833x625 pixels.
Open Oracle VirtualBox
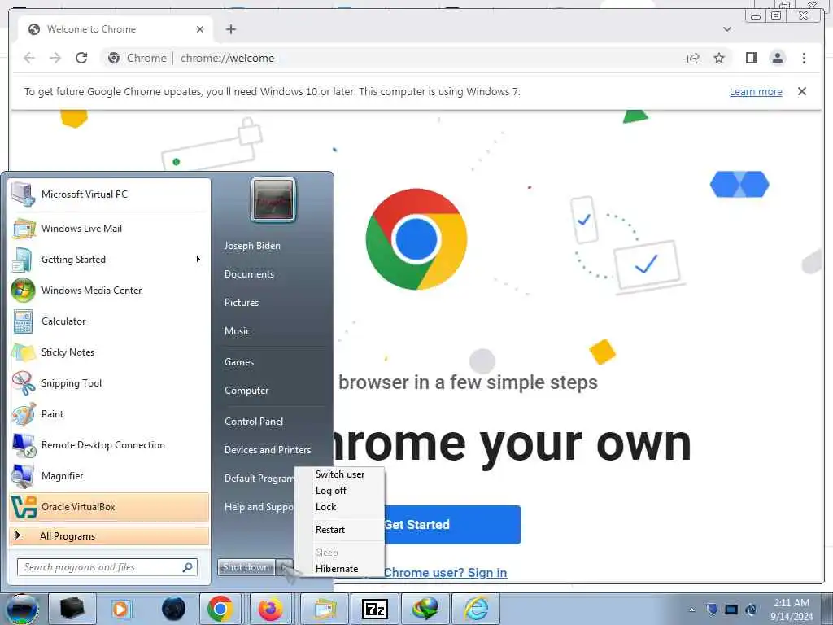(x=109, y=507)
